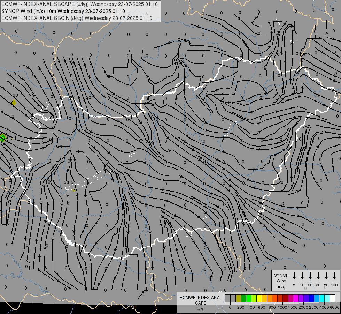Click the 1500 tick on CAPE legend
This screenshot has width=341, height=314.
click(x=293, y=307)
